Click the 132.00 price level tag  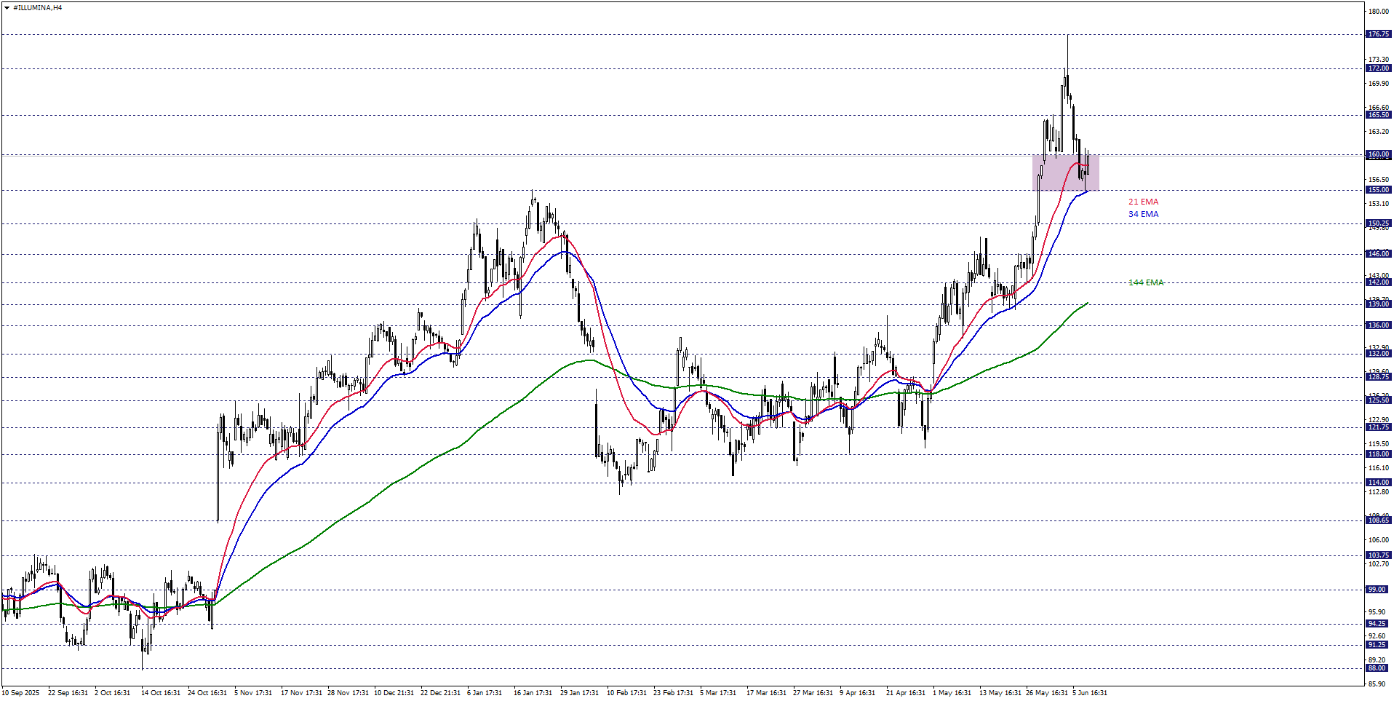[x=1378, y=354]
